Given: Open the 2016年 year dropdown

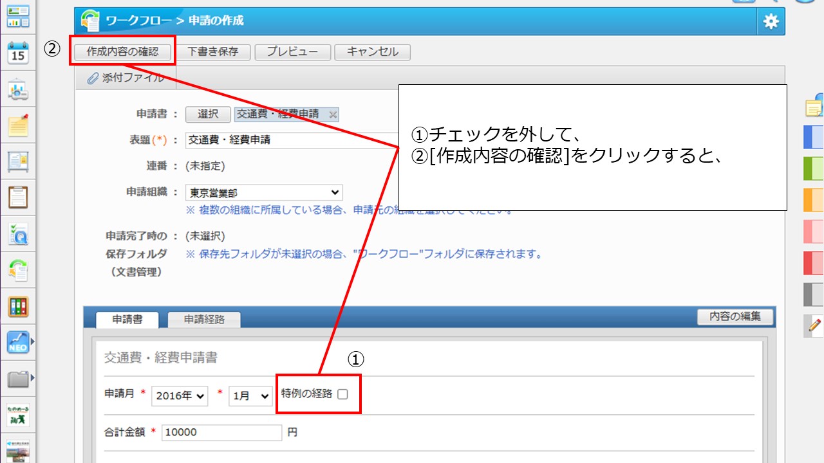Looking at the screenshot, I should (x=180, y=396).
